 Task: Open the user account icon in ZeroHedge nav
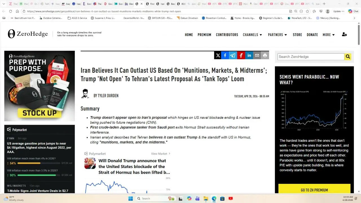pos(344,34)
